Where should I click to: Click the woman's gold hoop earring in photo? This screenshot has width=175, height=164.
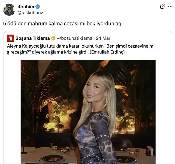coord(105,100)
